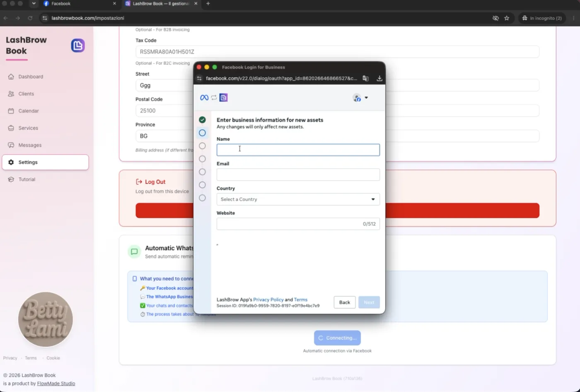
Task: Open the Messages sidebar item
Action: pos(45,145)
